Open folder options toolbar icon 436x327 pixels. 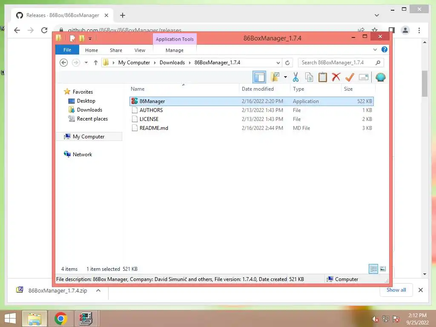275,77
